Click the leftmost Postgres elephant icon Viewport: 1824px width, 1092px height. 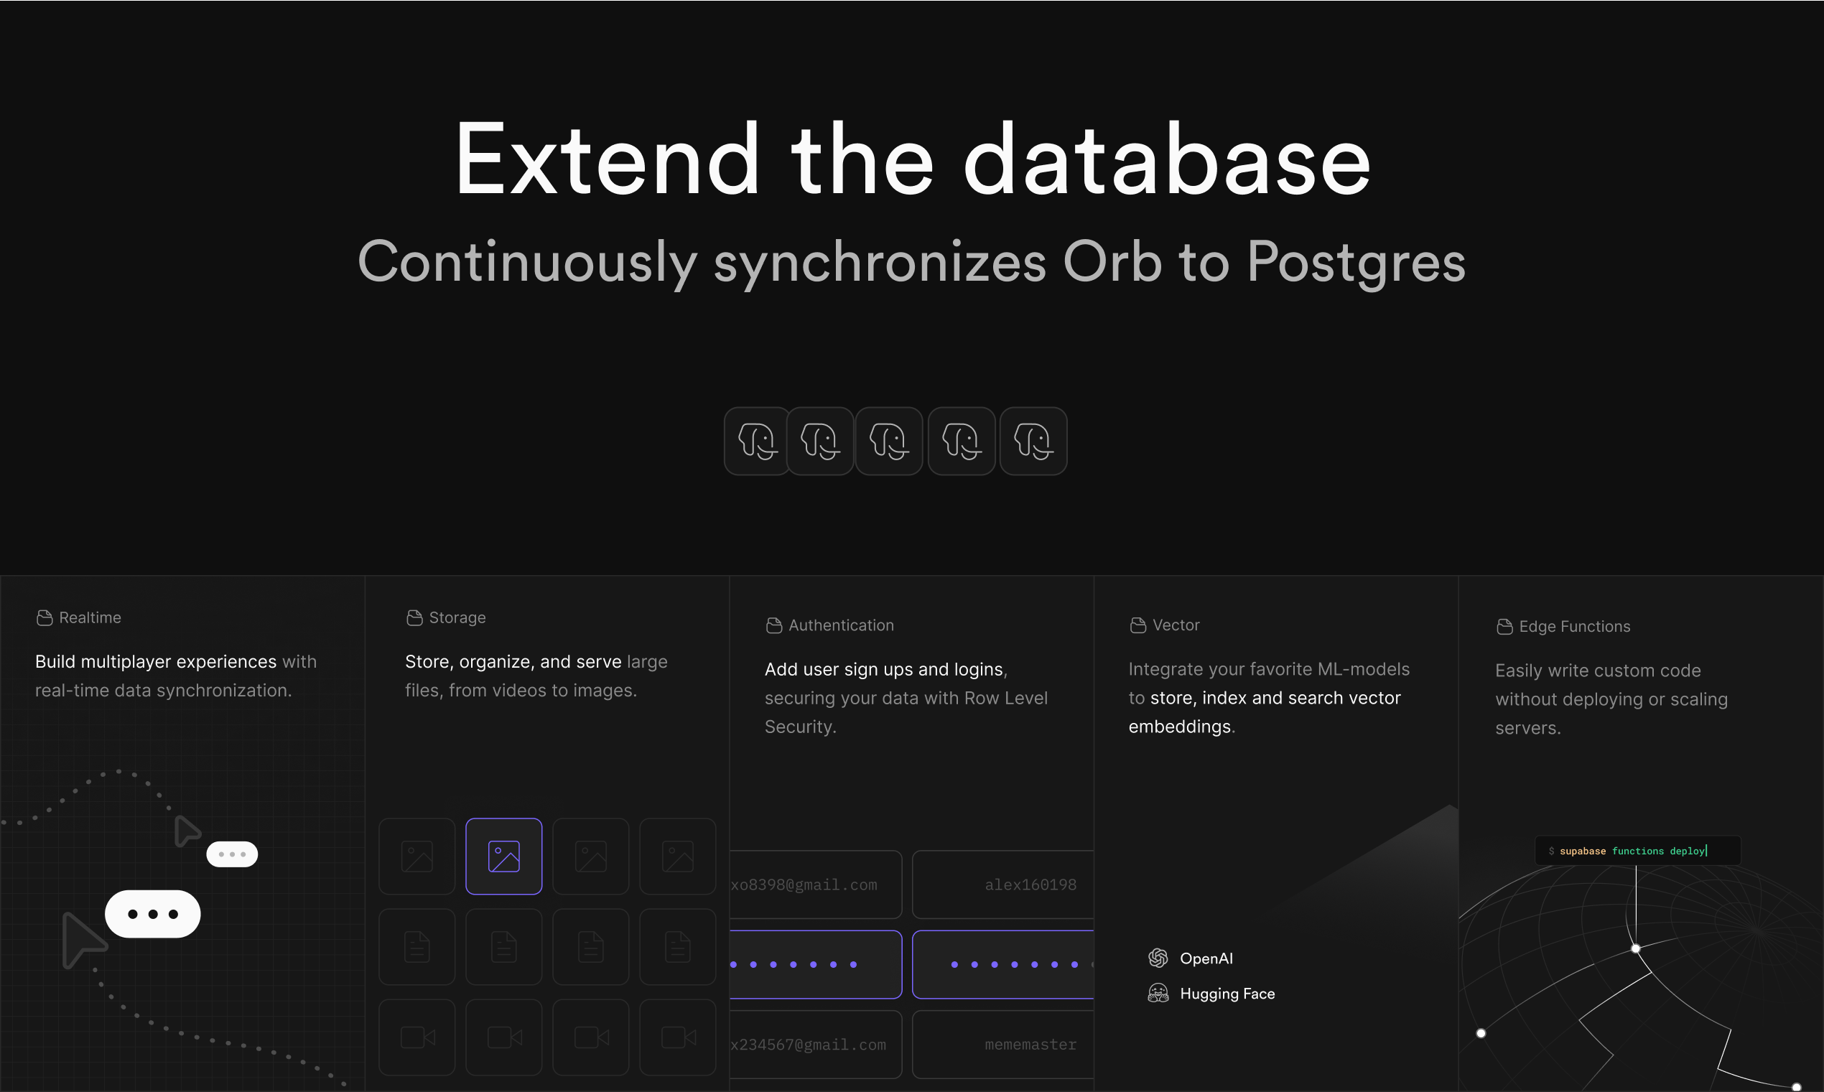757,441
